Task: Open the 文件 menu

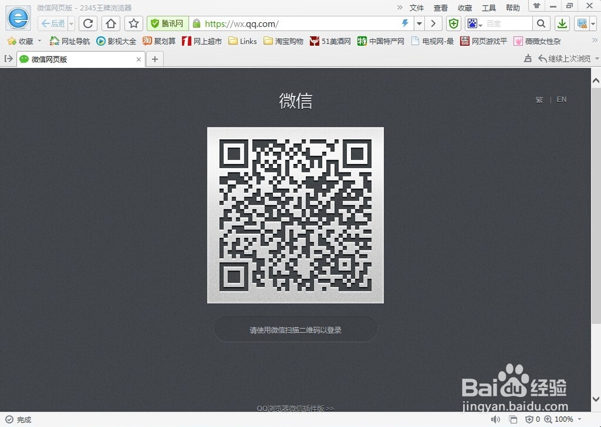Action: point(416,8)
